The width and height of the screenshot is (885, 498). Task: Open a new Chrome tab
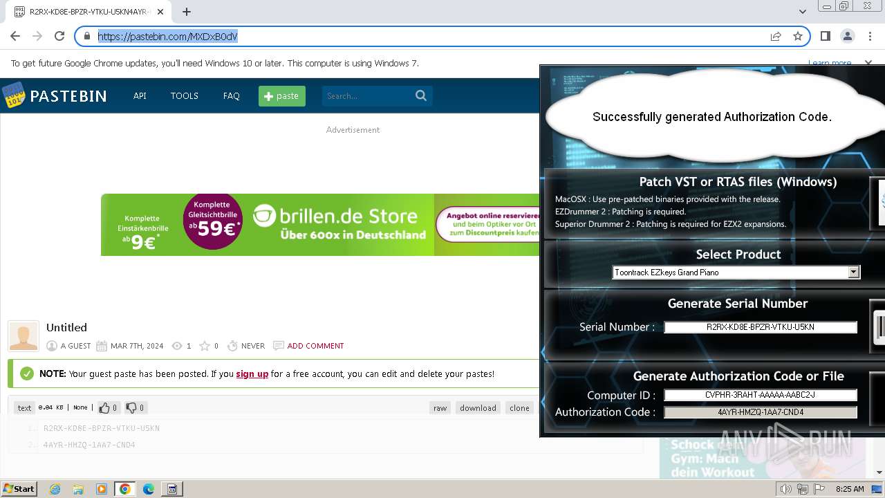click(x=187, y=12)
